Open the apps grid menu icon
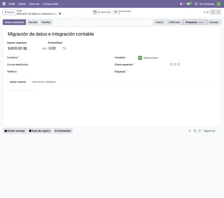 [4, 4]
